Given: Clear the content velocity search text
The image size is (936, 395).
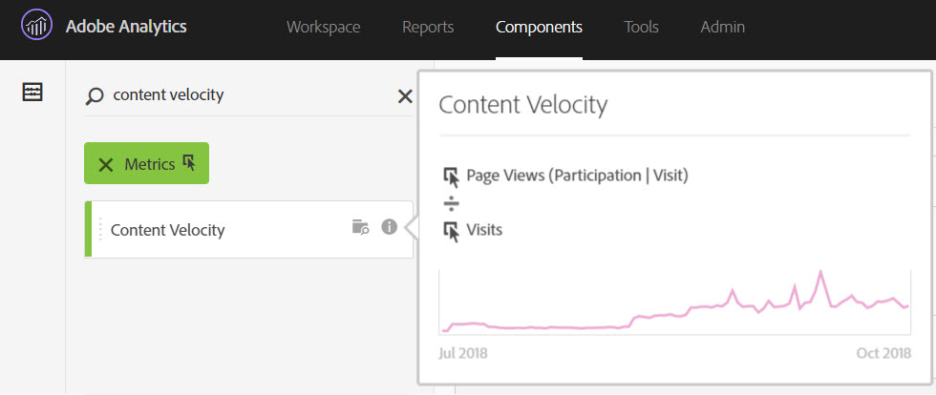Looking at the screenshot, I should coord(405,95).
